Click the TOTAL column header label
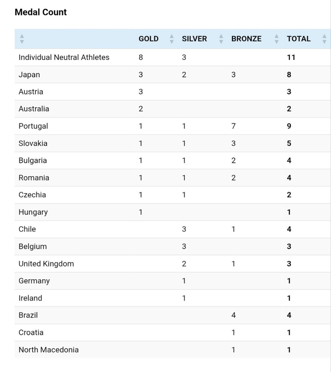Image resolution: width=331 pixels, height=372 pixels. 299,39
